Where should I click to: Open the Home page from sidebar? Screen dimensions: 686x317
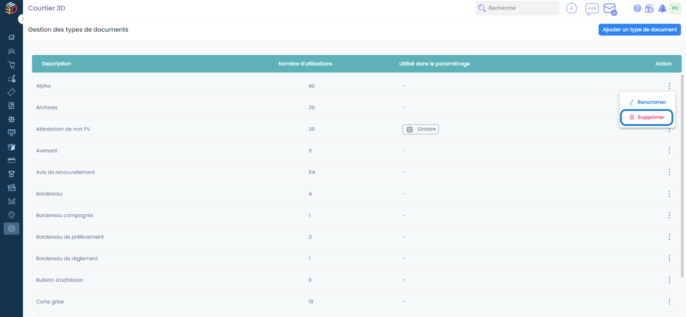[12, 37]
